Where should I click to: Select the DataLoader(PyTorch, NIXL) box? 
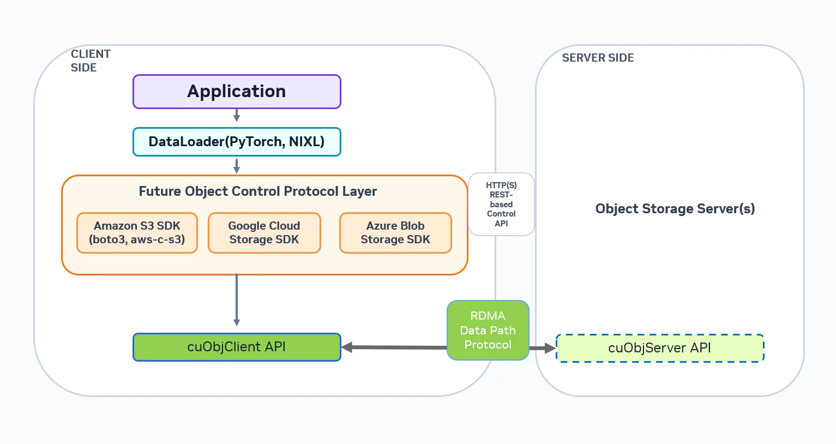pyautogui.click(x=237, y=142)
